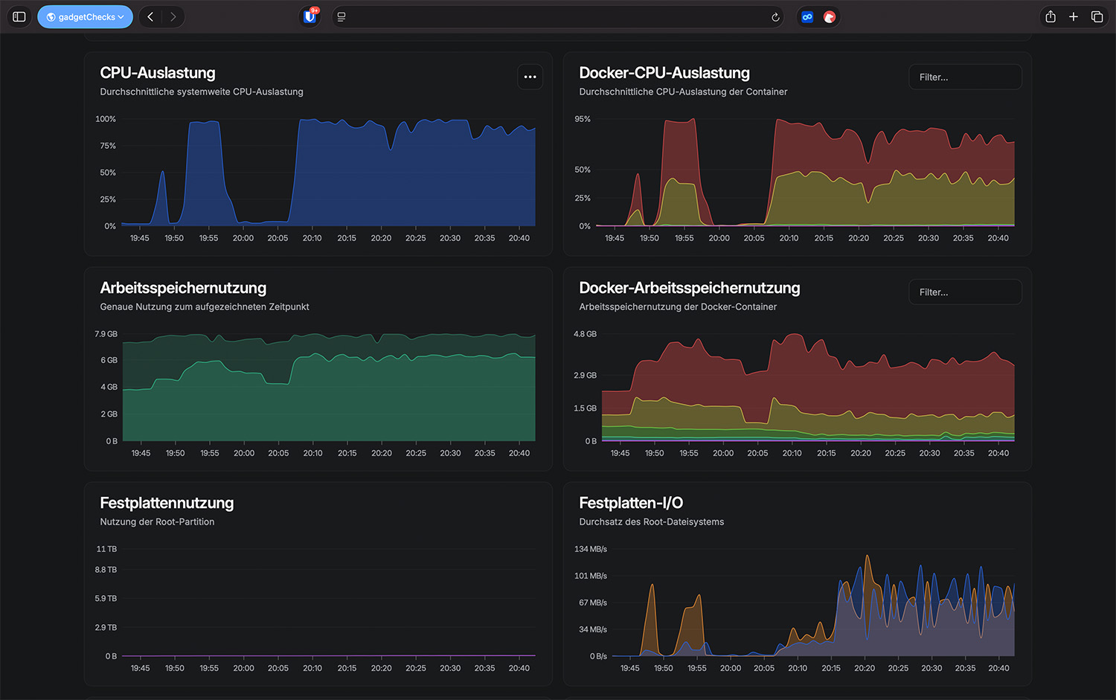This screenshot has height=700, width=1116.
Task: Open the gadgetChecks profile dropdown
Action: click(x=85, y=17)
